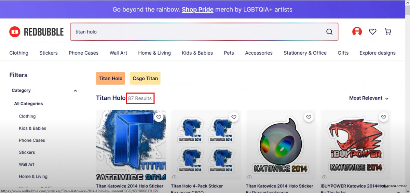Open the Titan Holo 4-Pack sticker image

[x=206, y=145]
